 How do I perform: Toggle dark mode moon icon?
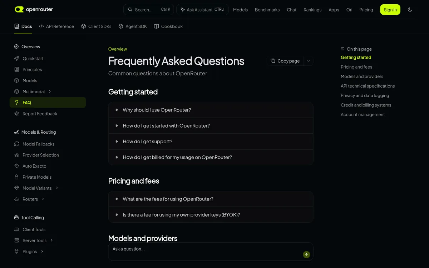410,10
